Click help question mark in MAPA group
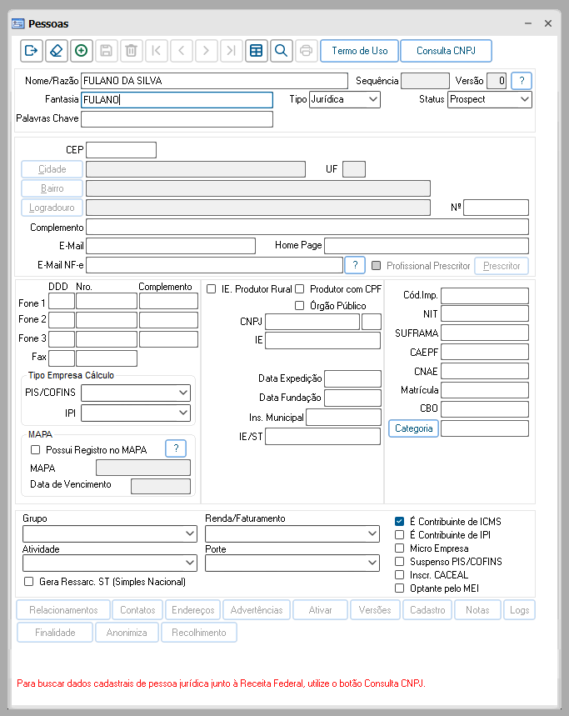The image size is (569, 716). [176, 448]
